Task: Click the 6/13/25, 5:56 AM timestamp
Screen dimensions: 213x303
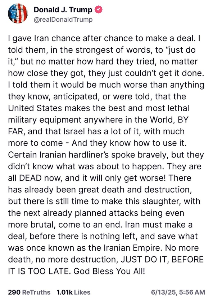Action: tap(178, 292)
